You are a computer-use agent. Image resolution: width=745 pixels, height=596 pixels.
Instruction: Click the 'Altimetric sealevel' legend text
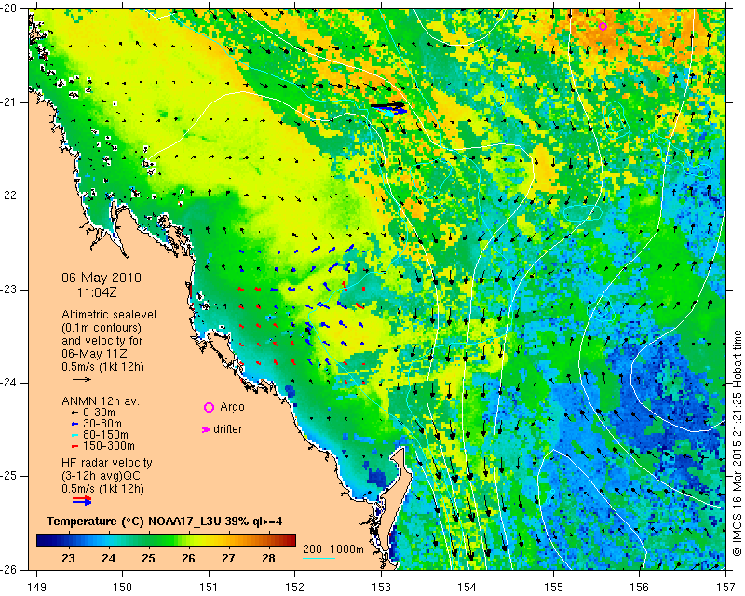[x=109, y=315]
